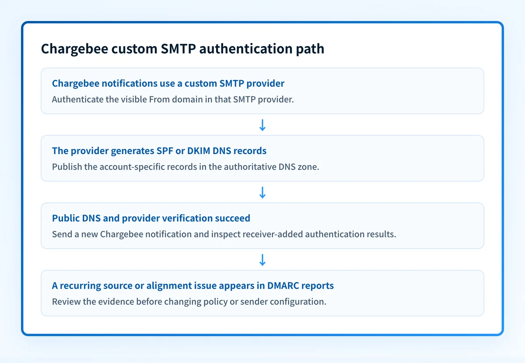The height and width of the screenshot is (363, 525).
Task: Select heading 'A recurring source or alignment issue appears in DMARC reports'
Action: [193, 285]
